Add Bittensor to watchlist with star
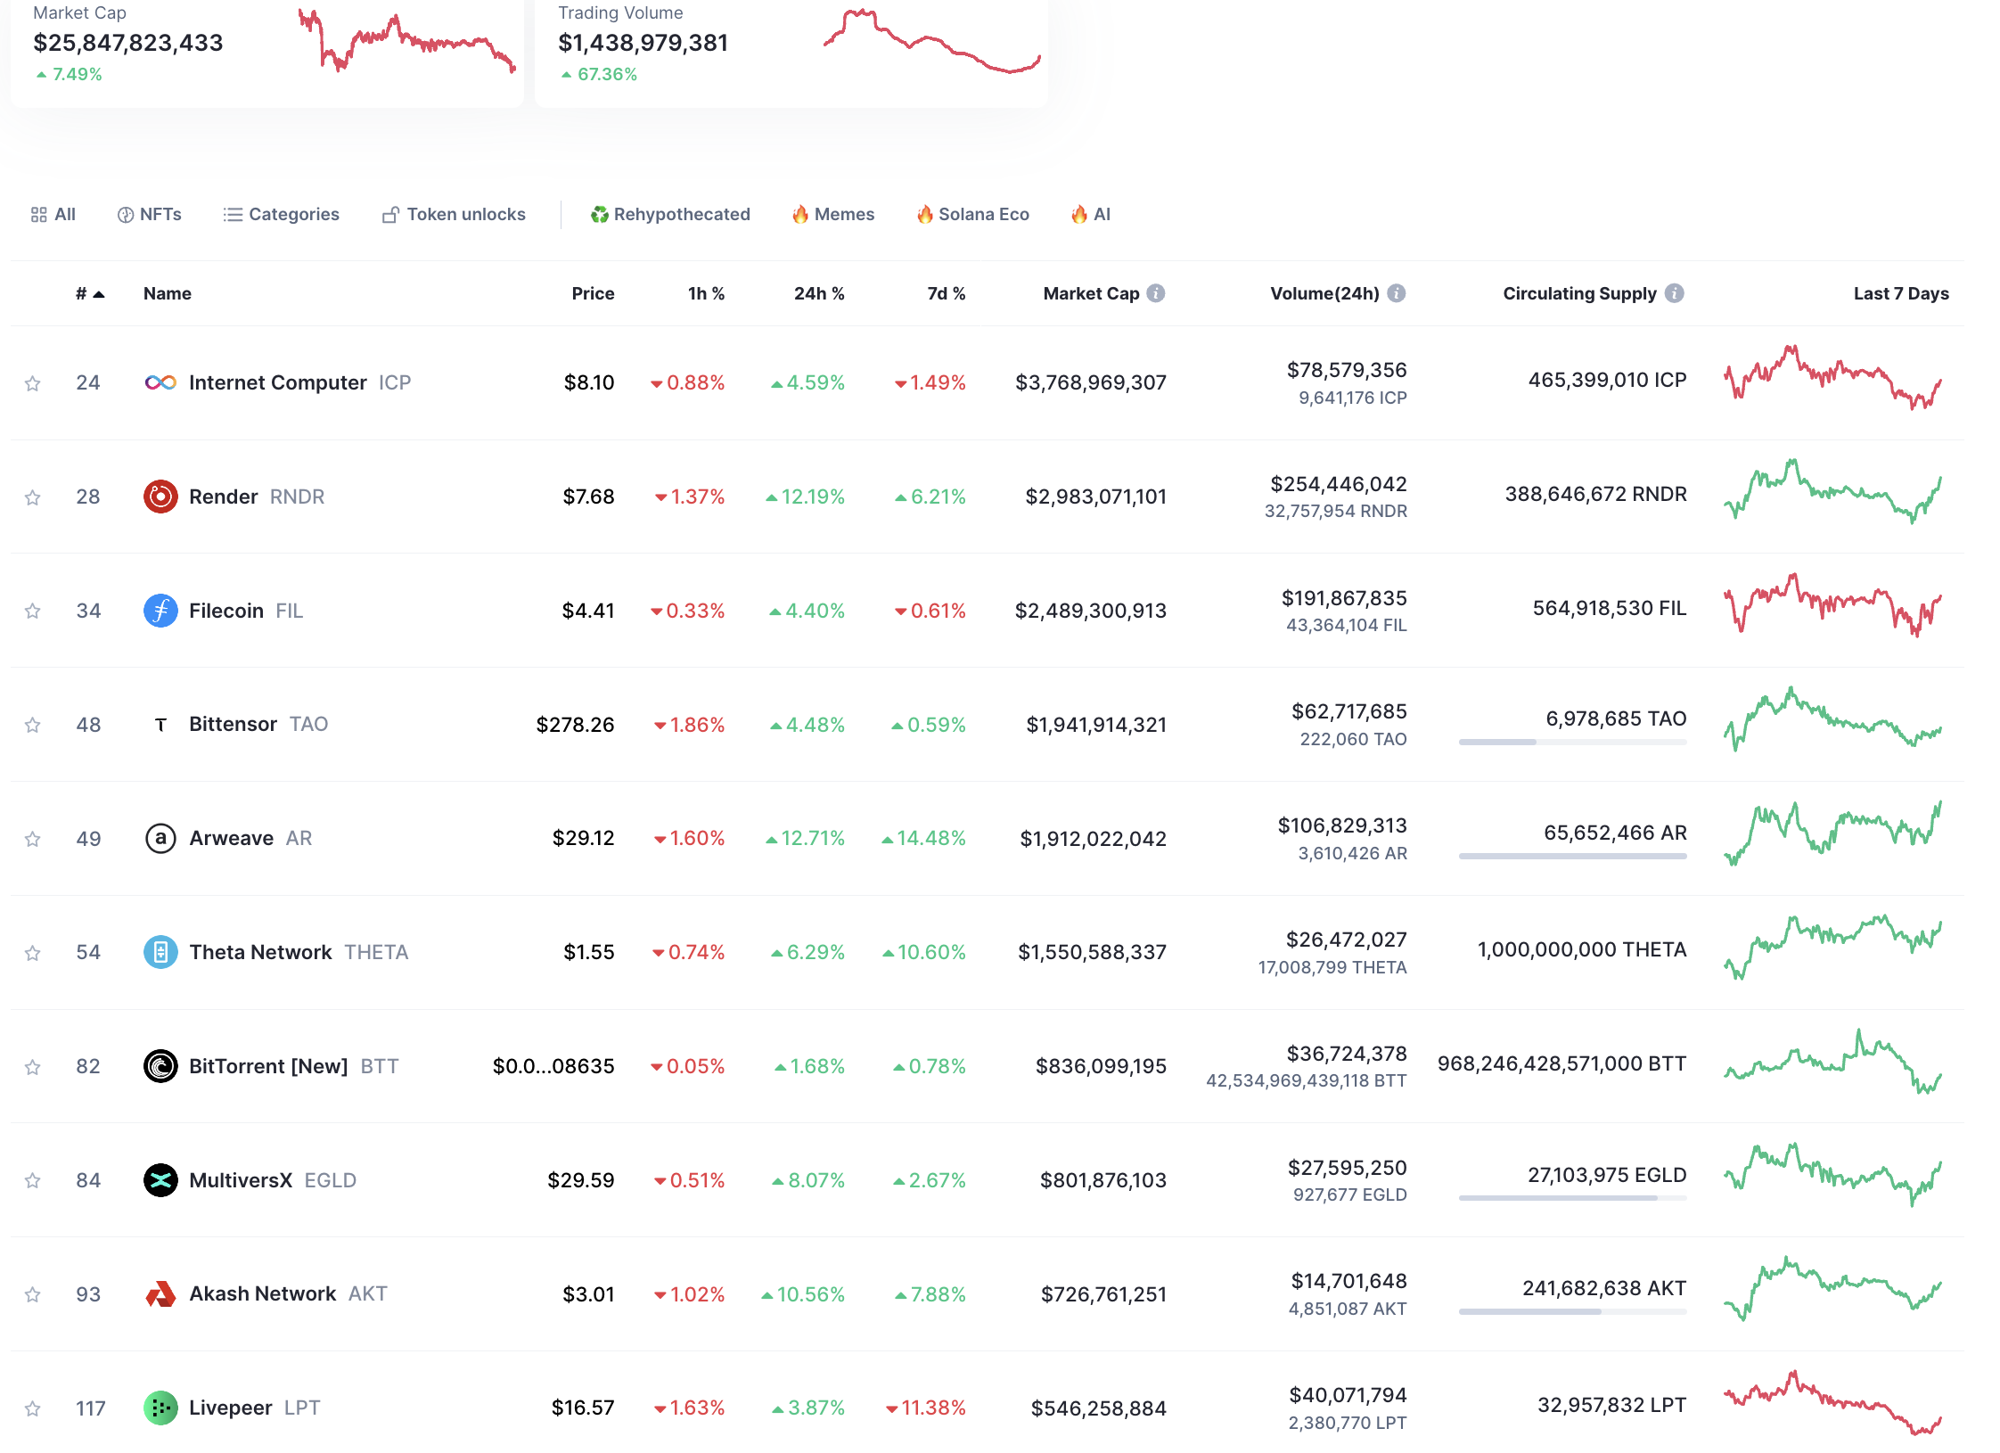Viewport: 2000px width, 1453px height. click(x=33, y=725)
